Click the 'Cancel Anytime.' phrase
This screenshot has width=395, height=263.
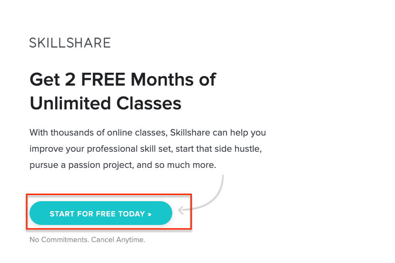click(x=118, y=240)
